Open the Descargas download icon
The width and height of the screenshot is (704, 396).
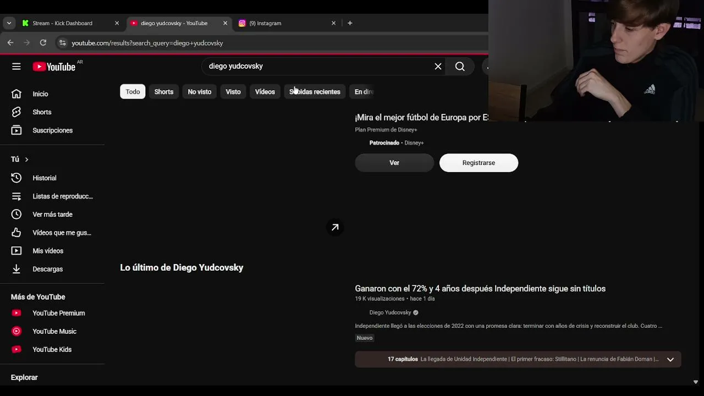pyautogui.click(x=16, y=269)
